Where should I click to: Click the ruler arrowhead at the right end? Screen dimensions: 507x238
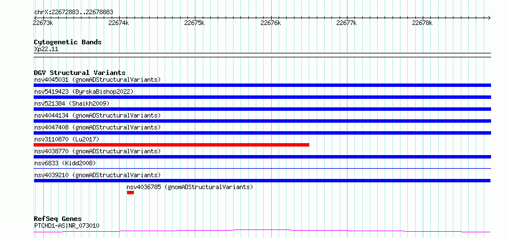[x=489, y=18]
